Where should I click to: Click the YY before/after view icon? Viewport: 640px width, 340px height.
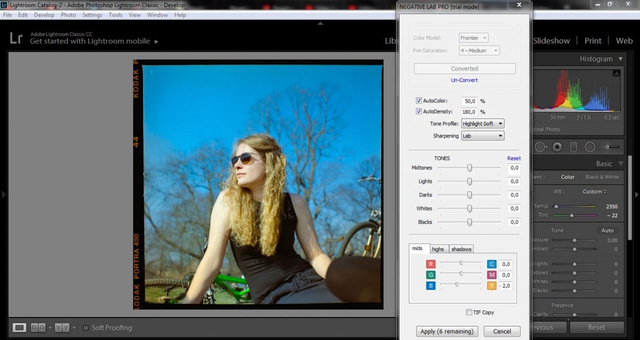click(x=62, y=327)
